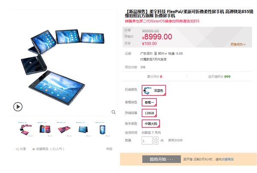Click the star favorite icon

tap(33, 149)
